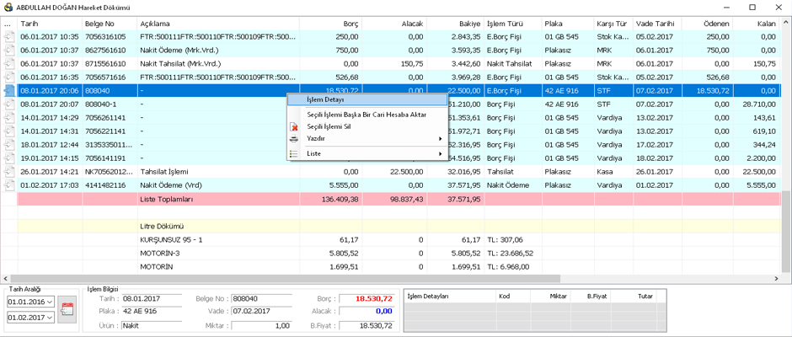Click row icon for Tahsilat İşlemi entry
The width and height of the screenshot is (792, 337).
tap(9, 172)
